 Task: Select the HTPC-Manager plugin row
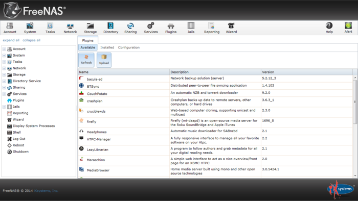215,140
